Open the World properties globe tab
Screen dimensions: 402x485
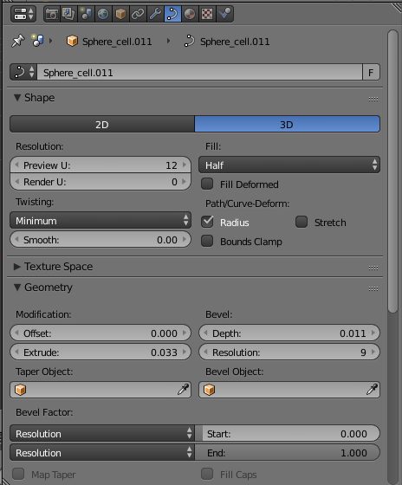point(103,14)
